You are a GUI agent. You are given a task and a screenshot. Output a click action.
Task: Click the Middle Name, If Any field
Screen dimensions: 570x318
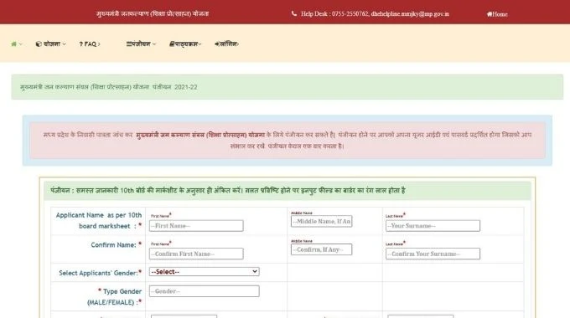pyautogui.click(x=321, y=222)
